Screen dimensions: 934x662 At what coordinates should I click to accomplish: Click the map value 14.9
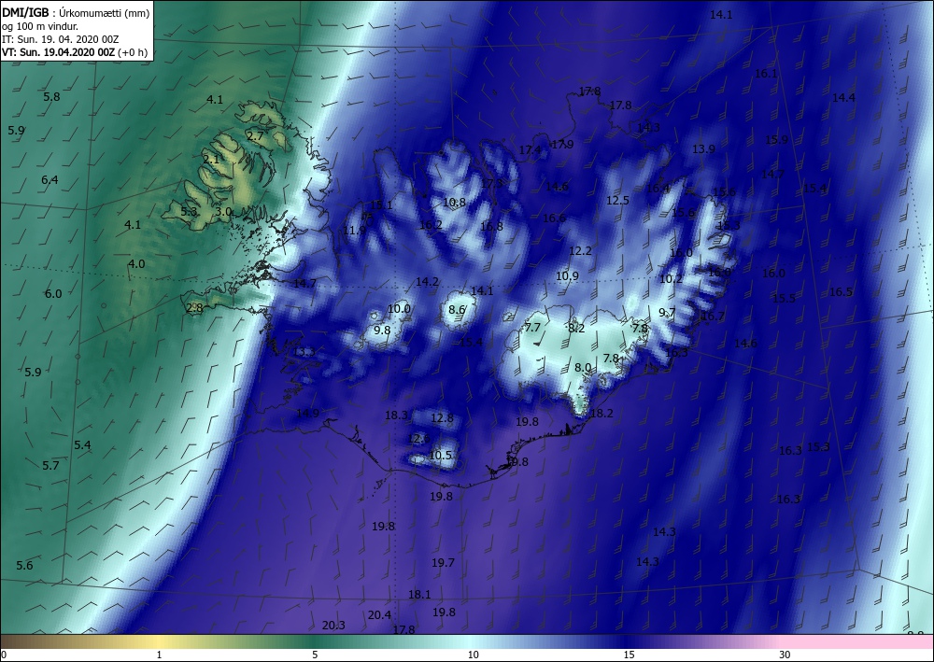click(307, 413)
